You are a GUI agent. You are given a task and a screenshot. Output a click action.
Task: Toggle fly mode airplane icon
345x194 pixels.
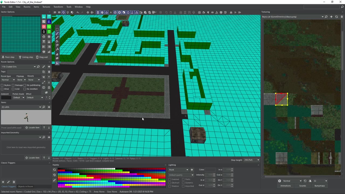[92, 12]
